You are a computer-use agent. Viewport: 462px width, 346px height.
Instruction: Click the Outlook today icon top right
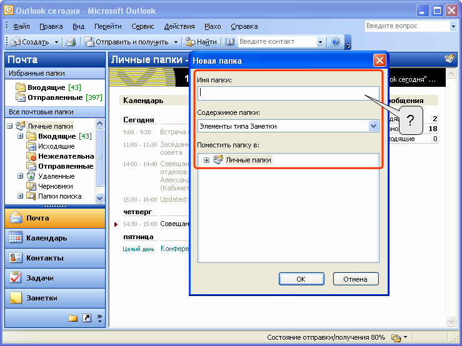(x=449, y=59)
